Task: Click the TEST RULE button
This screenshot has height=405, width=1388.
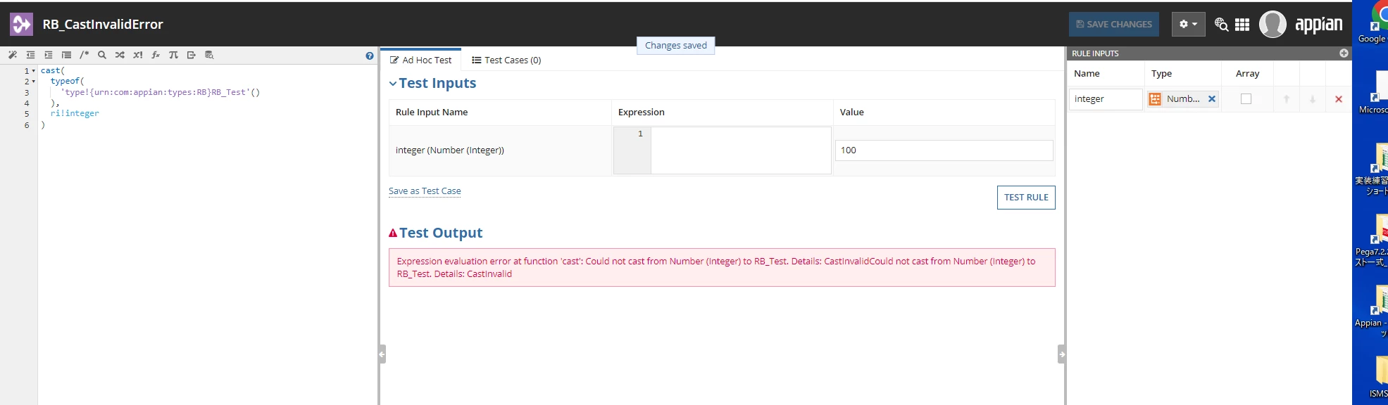Action: tap(1026, 198)
